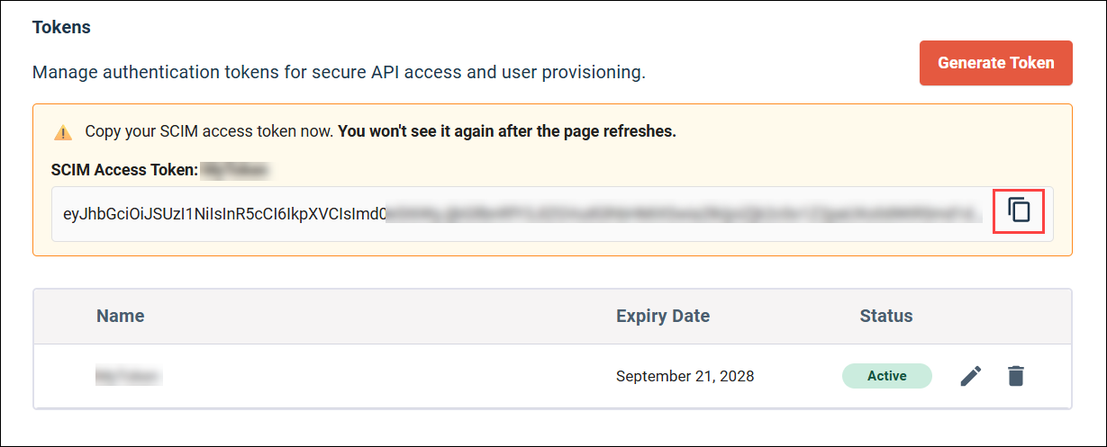Click the bold 'You won't see it again' warning
This screenshot has height=447, width=1107.
coord(507,131)
